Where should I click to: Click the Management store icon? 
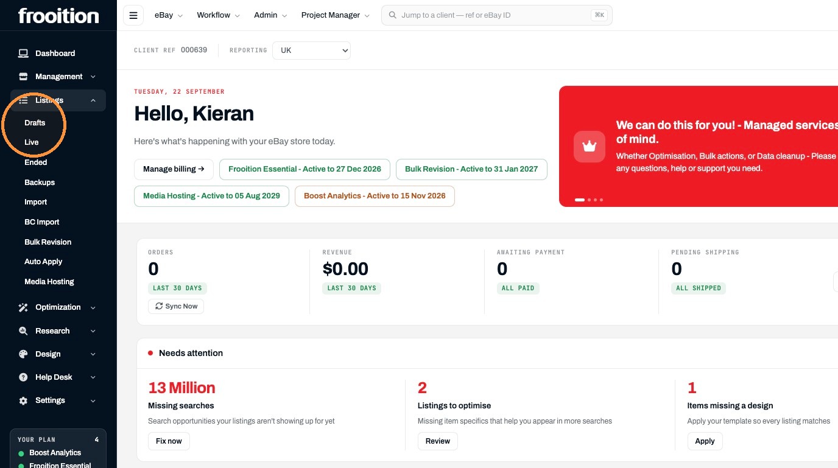tap(23, 77)
